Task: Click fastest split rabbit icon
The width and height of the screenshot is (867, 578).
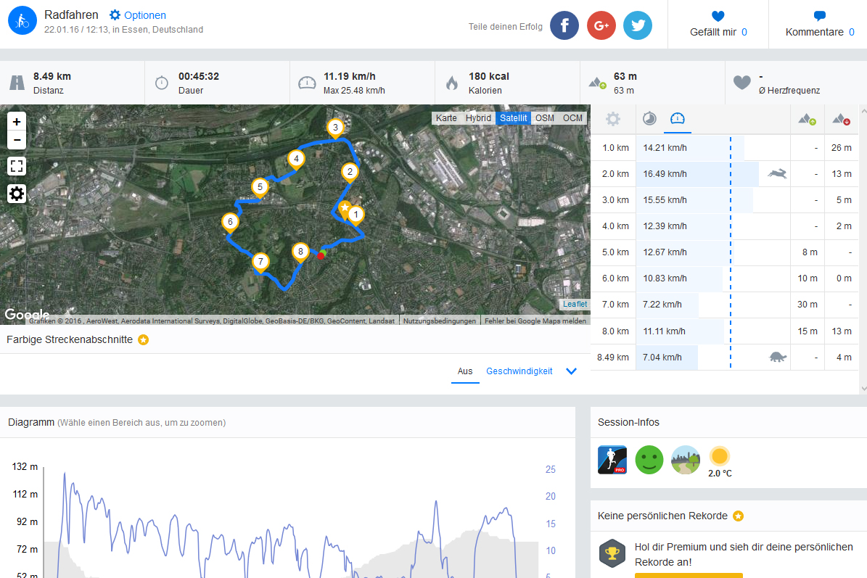Action: [777, 174]
